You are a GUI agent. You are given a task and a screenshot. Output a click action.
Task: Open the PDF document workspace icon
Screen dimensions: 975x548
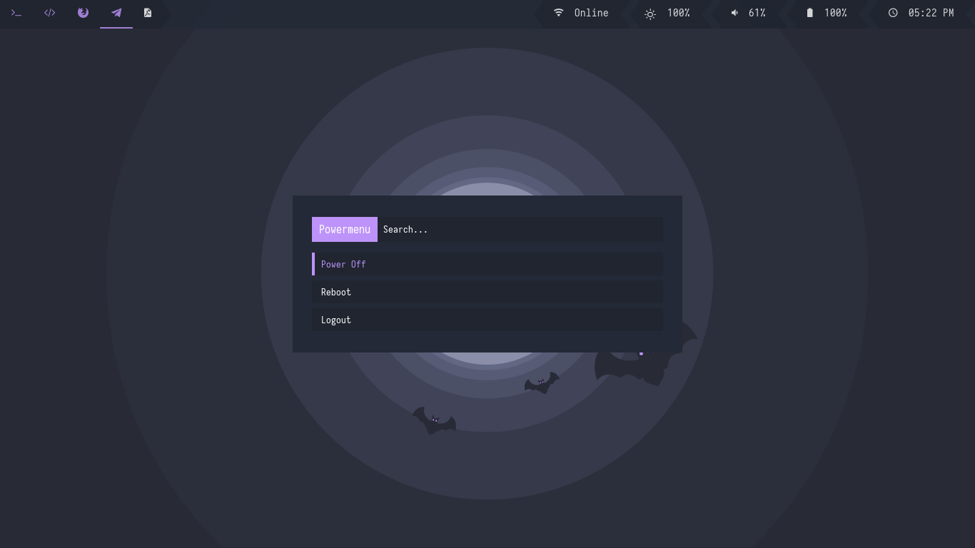click(148, 13)
